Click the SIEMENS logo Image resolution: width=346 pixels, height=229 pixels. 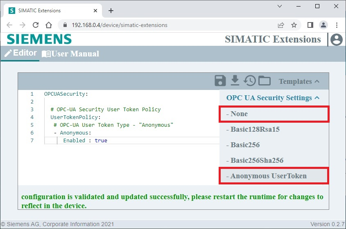[39, 39]
